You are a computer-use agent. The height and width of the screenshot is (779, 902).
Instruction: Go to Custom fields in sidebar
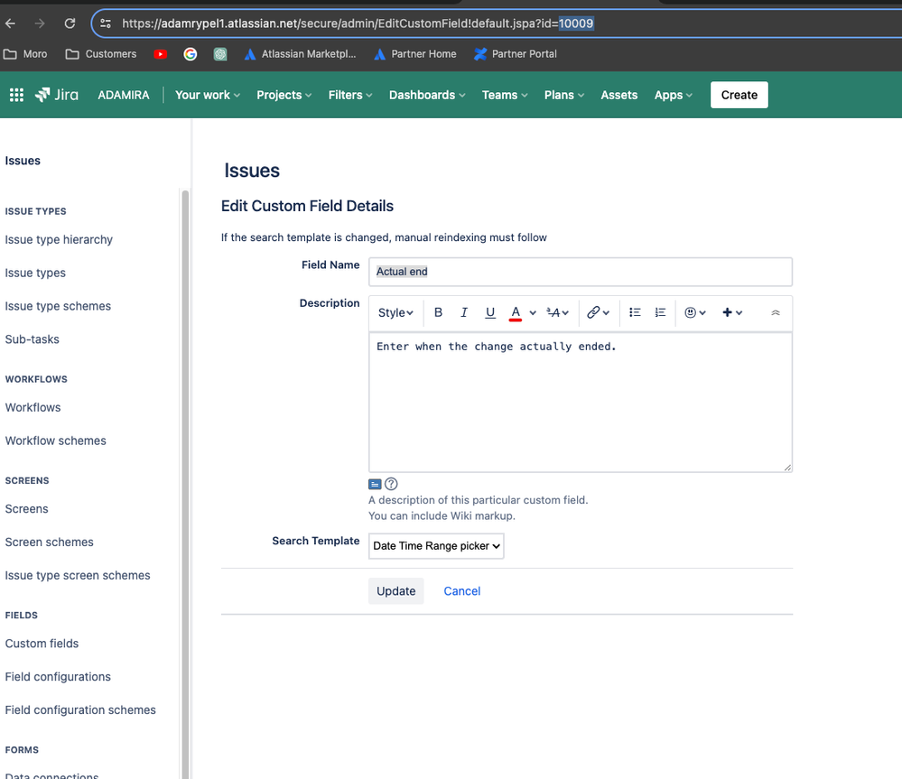[42, 644]
